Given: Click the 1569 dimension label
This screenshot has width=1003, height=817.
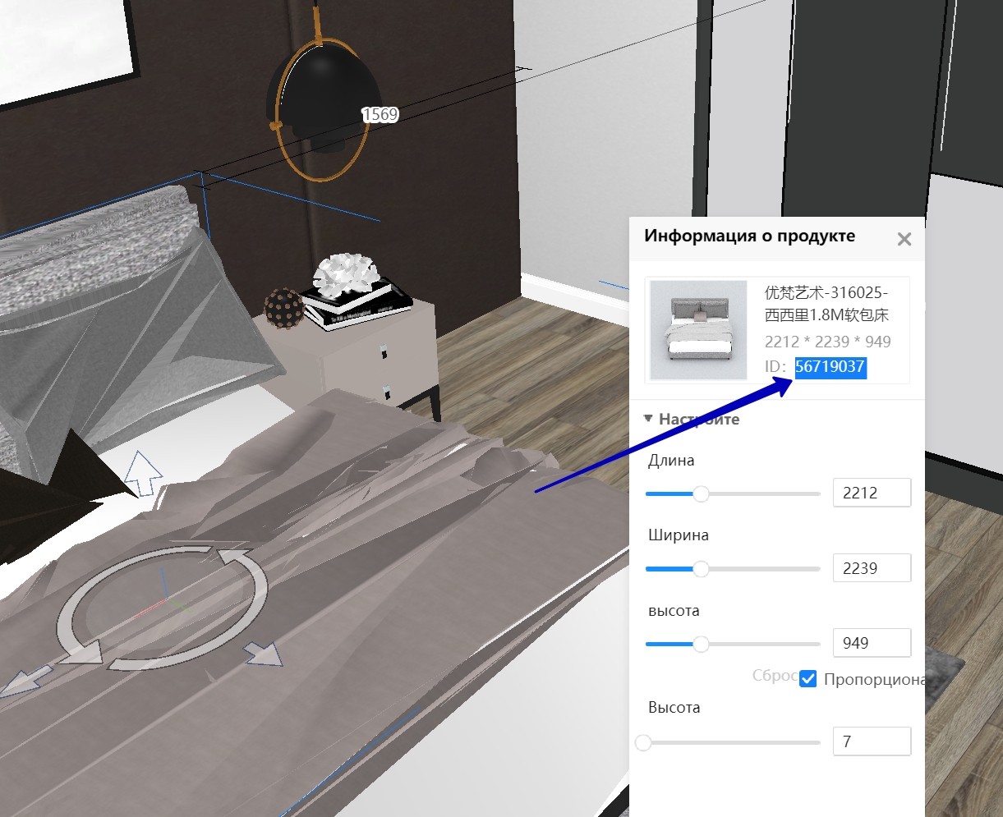Looking at the screenshot, I should (x=380, y=115).
